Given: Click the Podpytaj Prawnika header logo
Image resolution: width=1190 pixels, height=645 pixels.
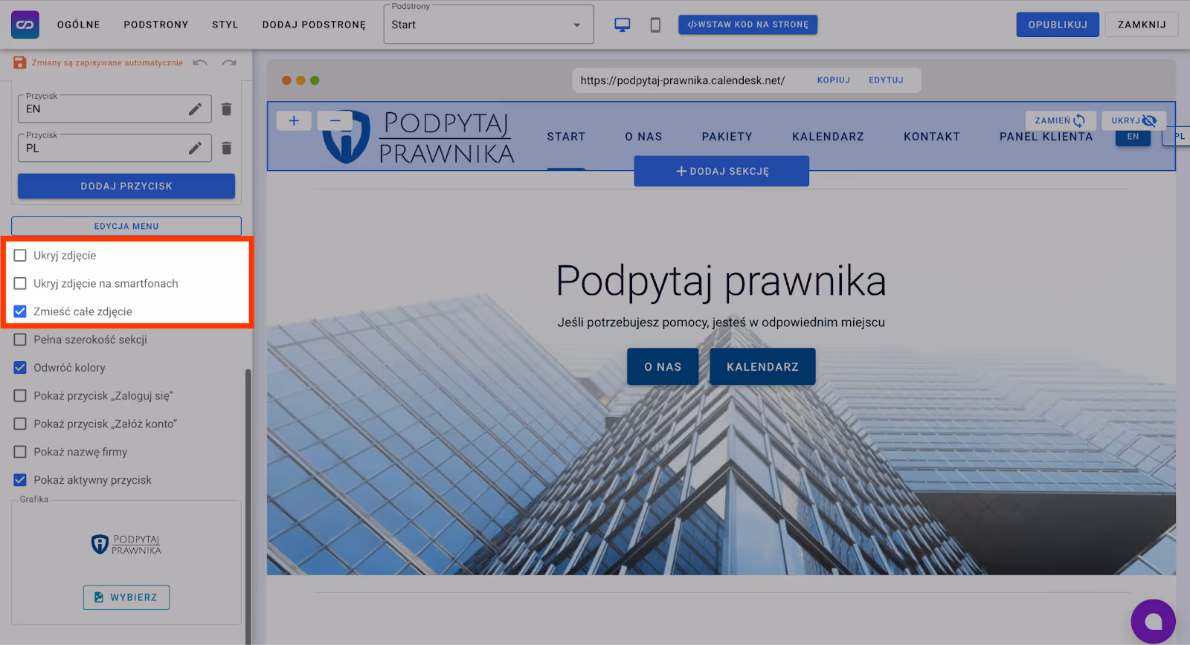Looking at the screenshot, I should (x=419, y=137).
